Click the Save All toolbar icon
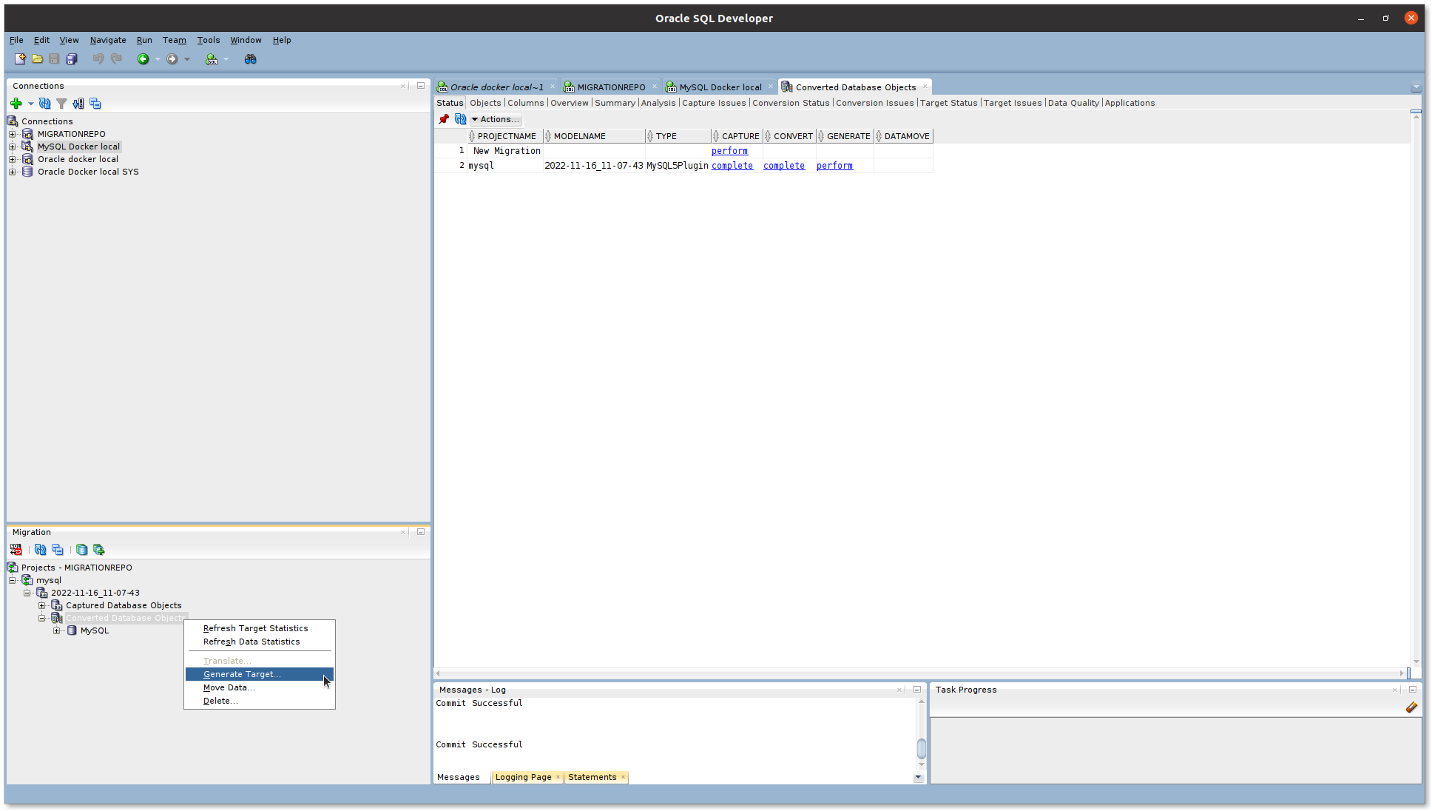The width and height of the screenshot is (1432, 811). [72, 59]
